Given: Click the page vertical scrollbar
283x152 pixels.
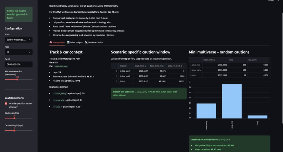Looking at the screenshot, I should coord(282,68).
